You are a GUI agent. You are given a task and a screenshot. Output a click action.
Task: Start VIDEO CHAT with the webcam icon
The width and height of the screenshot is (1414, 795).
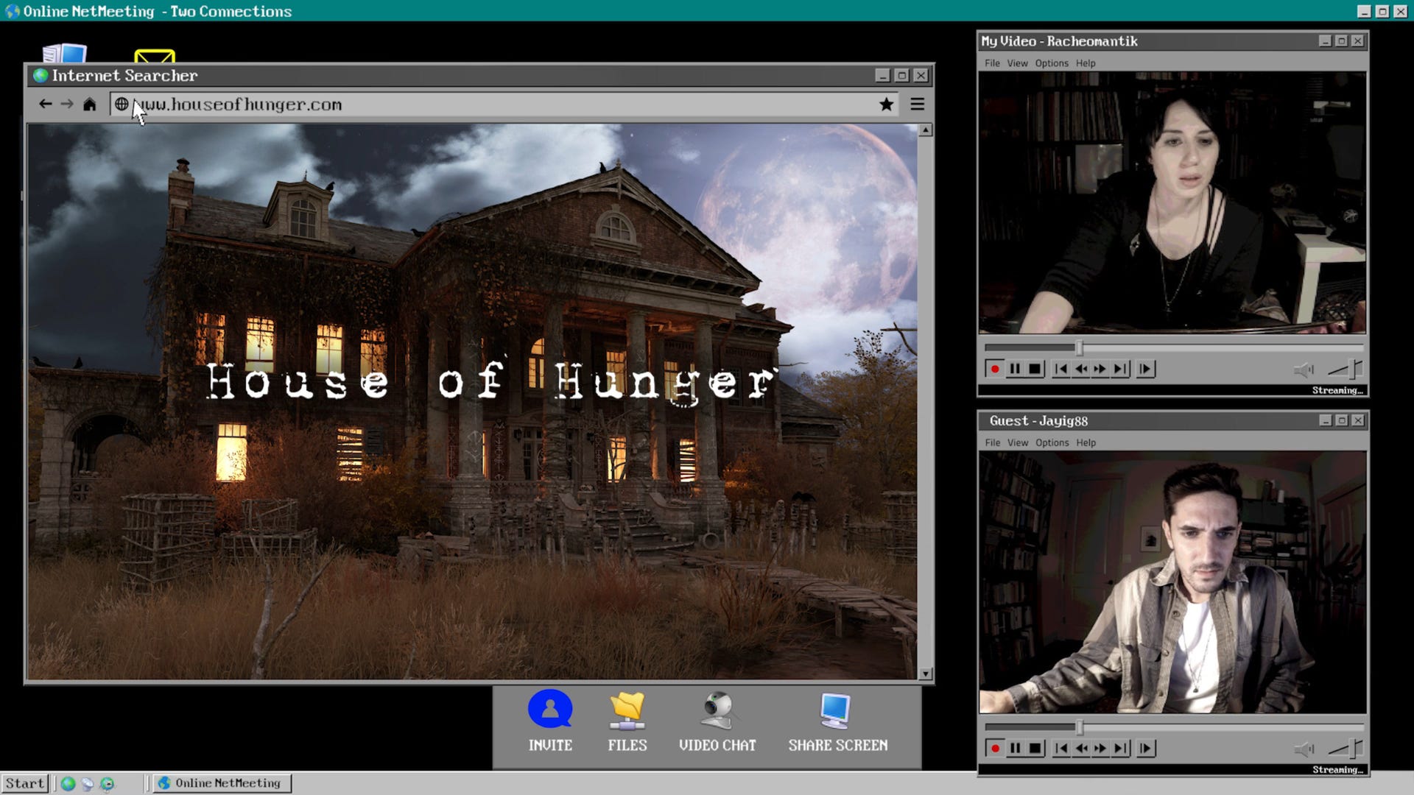click(x=717, y=710)
